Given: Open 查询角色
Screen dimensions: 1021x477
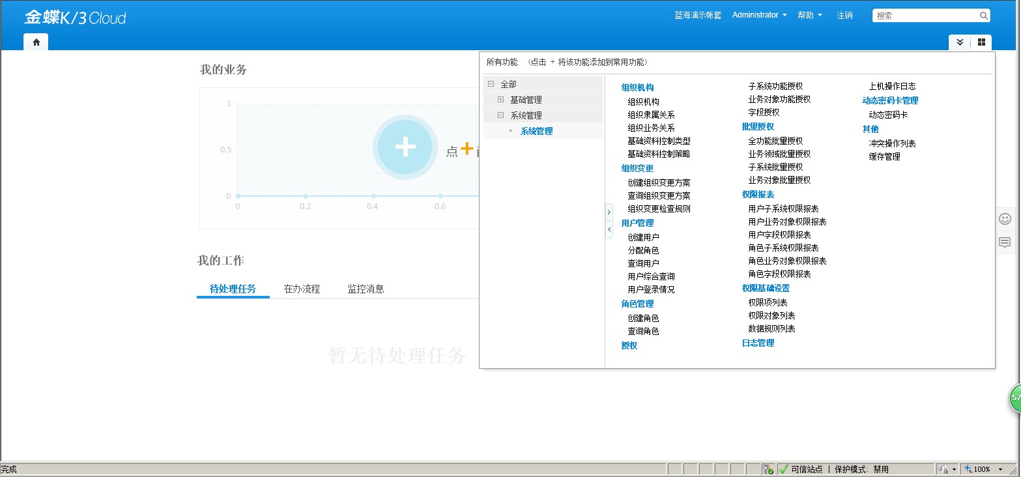Looking at the screenshot, I should click(643, 331).
